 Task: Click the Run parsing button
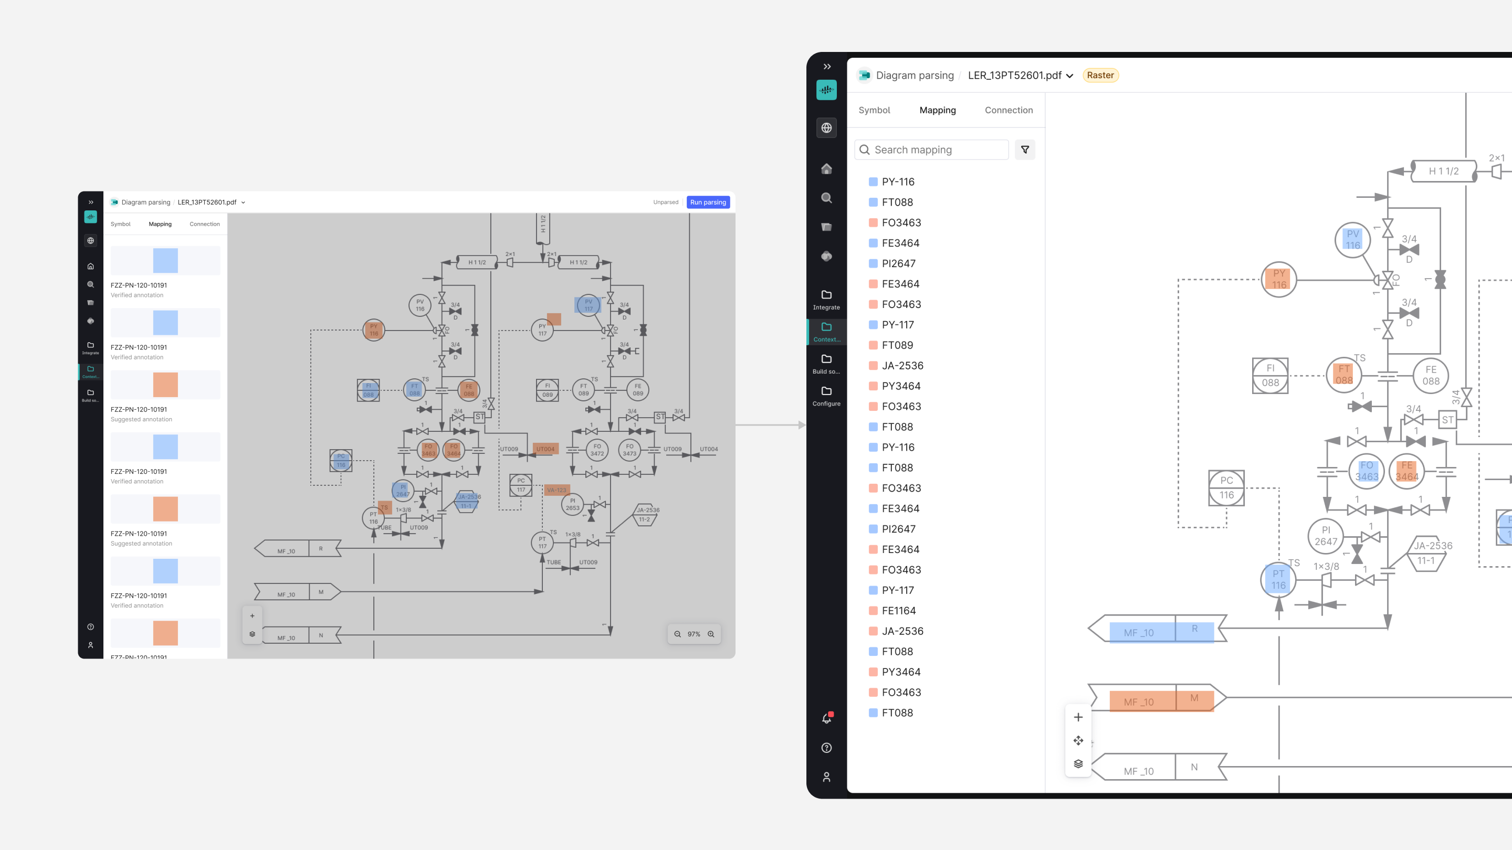point(708,203)
